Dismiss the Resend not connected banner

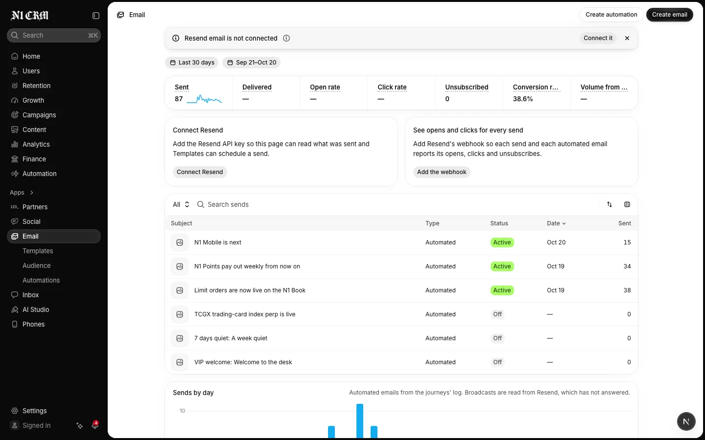[x=627, y=38]
